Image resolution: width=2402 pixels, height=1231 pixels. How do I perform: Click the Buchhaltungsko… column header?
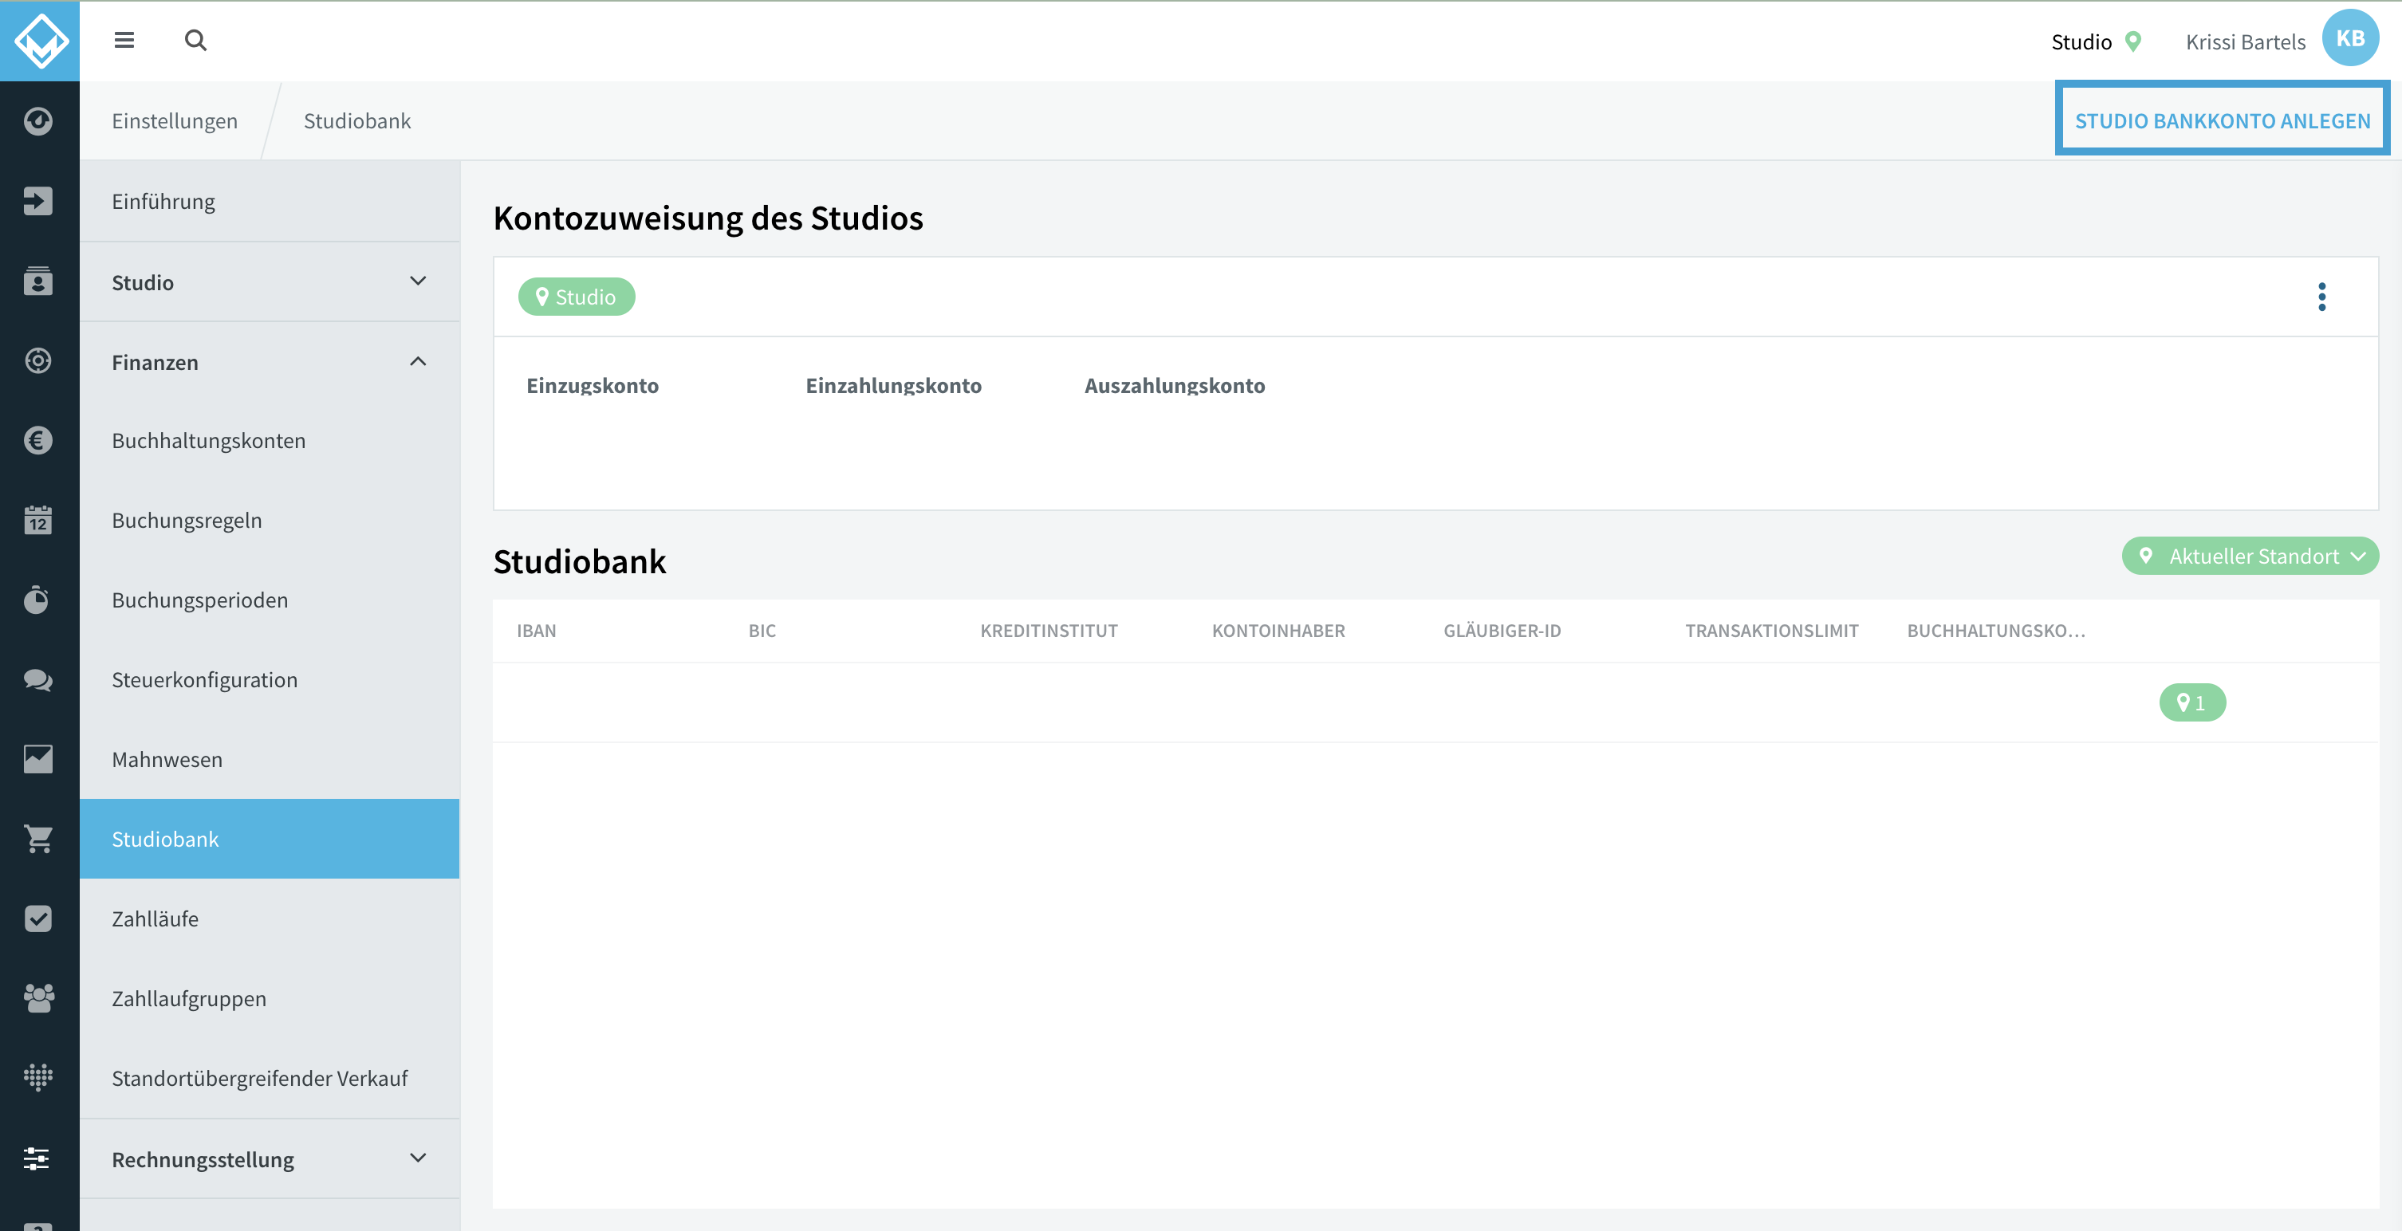1996,631
